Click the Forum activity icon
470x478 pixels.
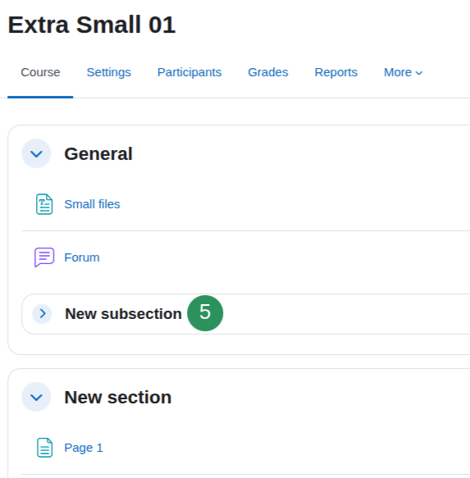point(44,257)
